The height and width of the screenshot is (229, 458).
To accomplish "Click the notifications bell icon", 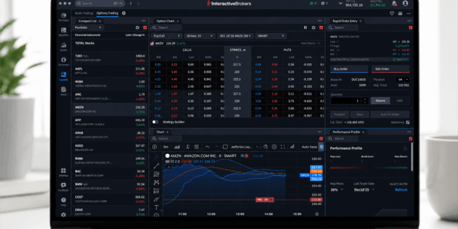I will (394, 3).
